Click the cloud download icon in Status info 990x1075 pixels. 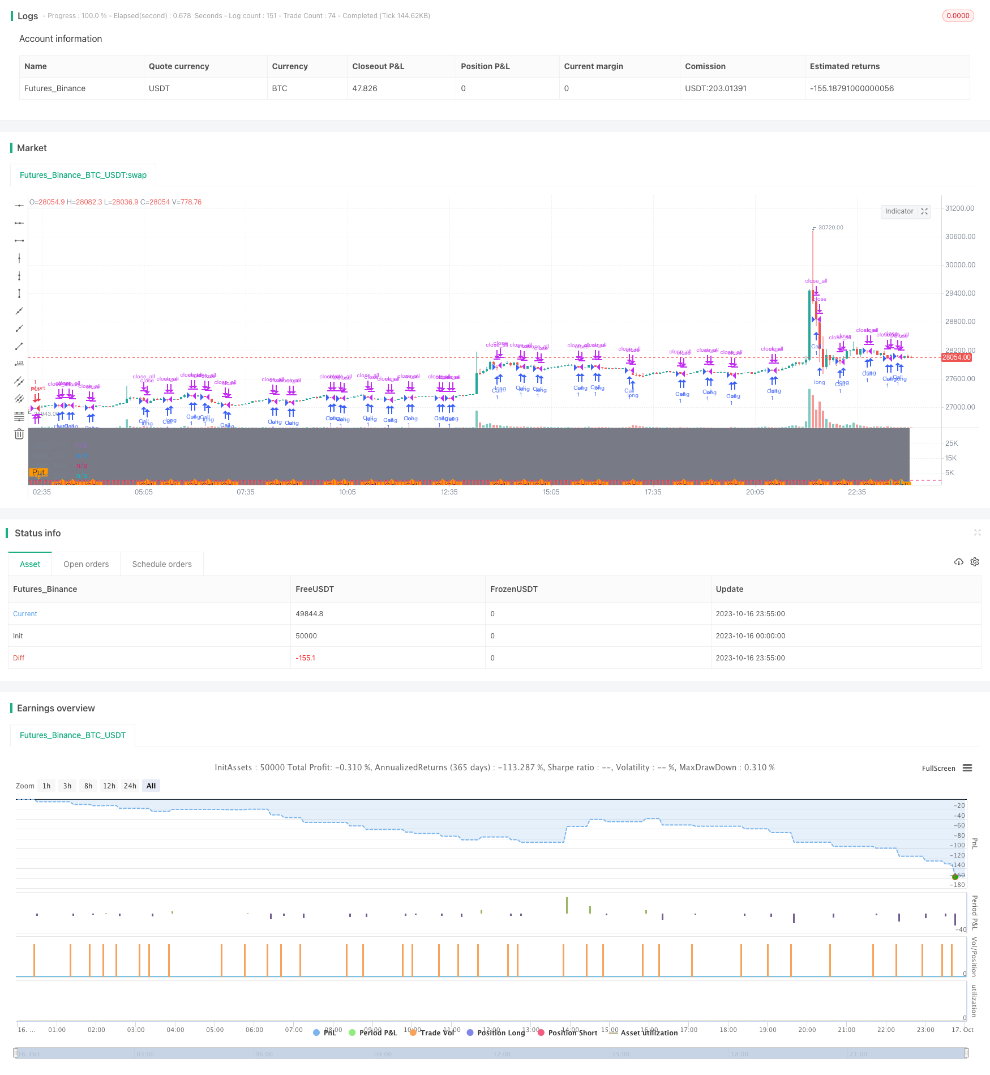[x=958, y=562]
